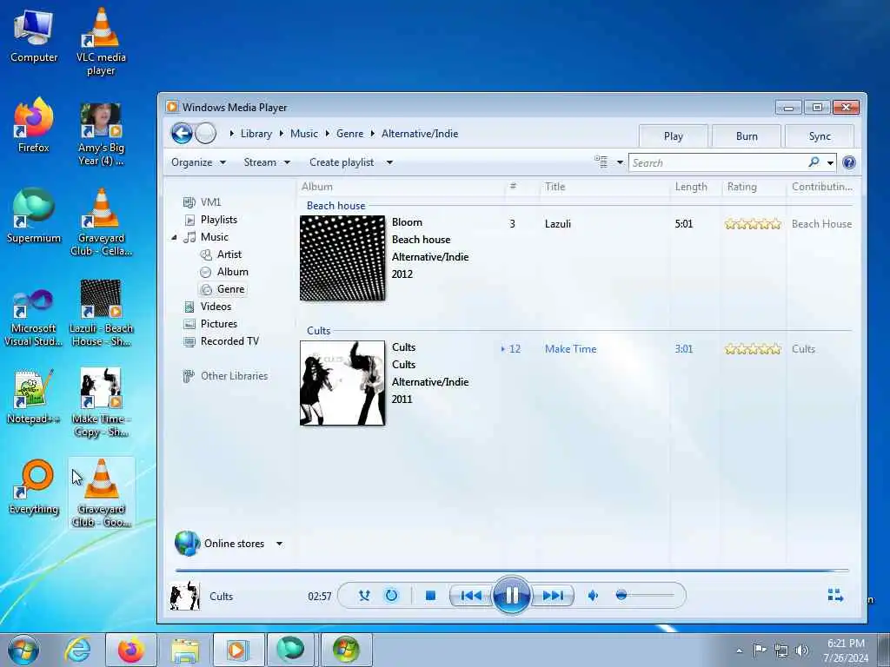The width and height of the screenshot is (890, 667).
Task: Toggle shuffle in the playback controls
Action: point(364,596)
